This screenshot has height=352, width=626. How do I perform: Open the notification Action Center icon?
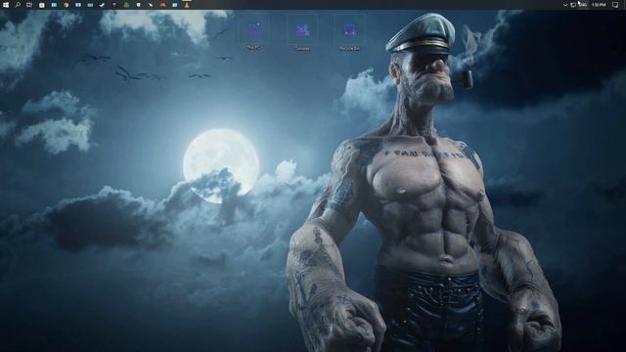point(615,5)
